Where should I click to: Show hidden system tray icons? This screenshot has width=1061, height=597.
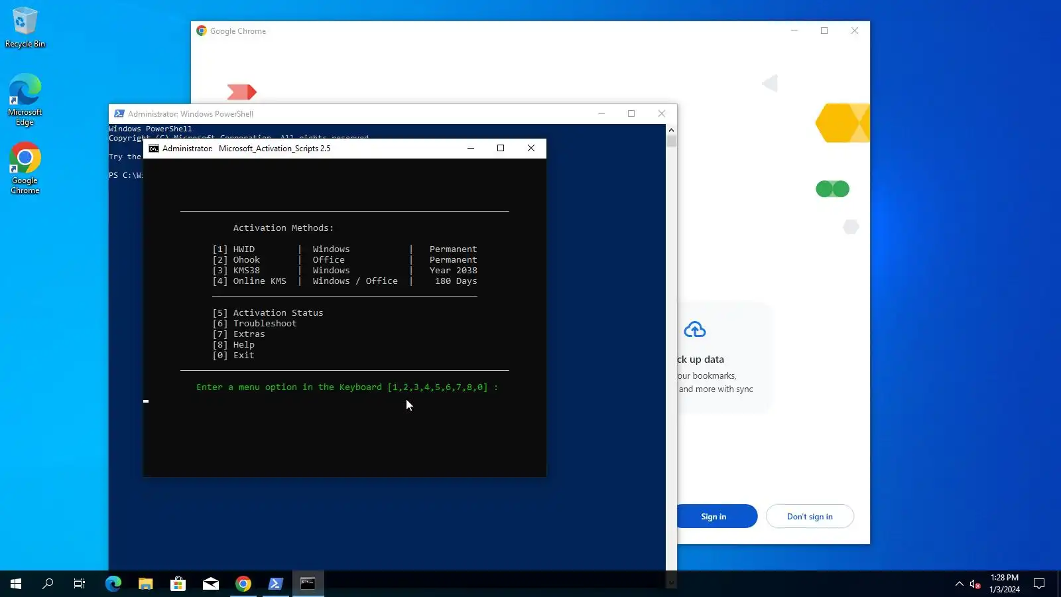(x=959, y=584)
